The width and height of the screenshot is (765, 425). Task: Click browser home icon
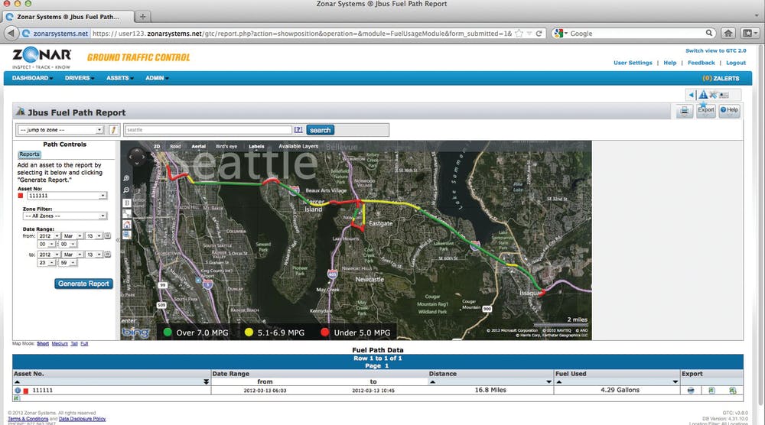(728, 33)
